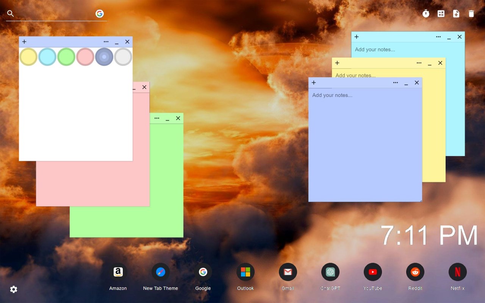Open the three-dot menu on the color-picker note
Screen dimensions: 485x303
coord(106,42)
